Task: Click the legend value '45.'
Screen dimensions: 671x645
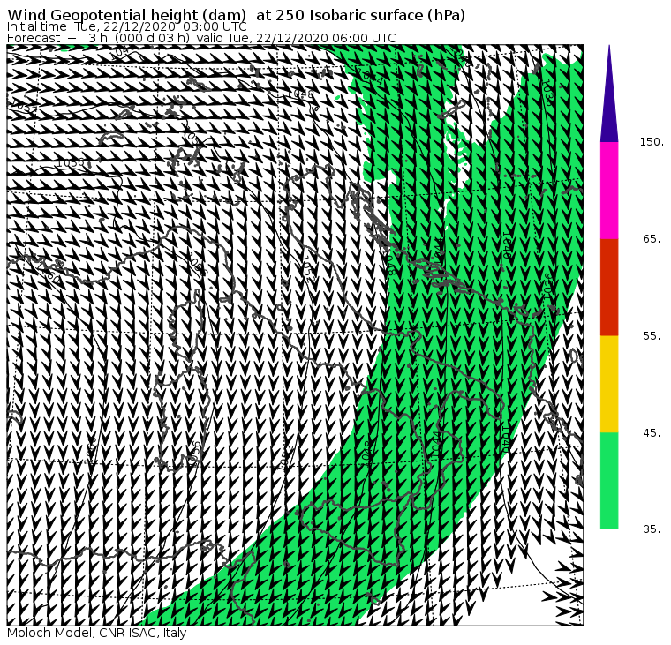Action: click(x=652, y=433)
